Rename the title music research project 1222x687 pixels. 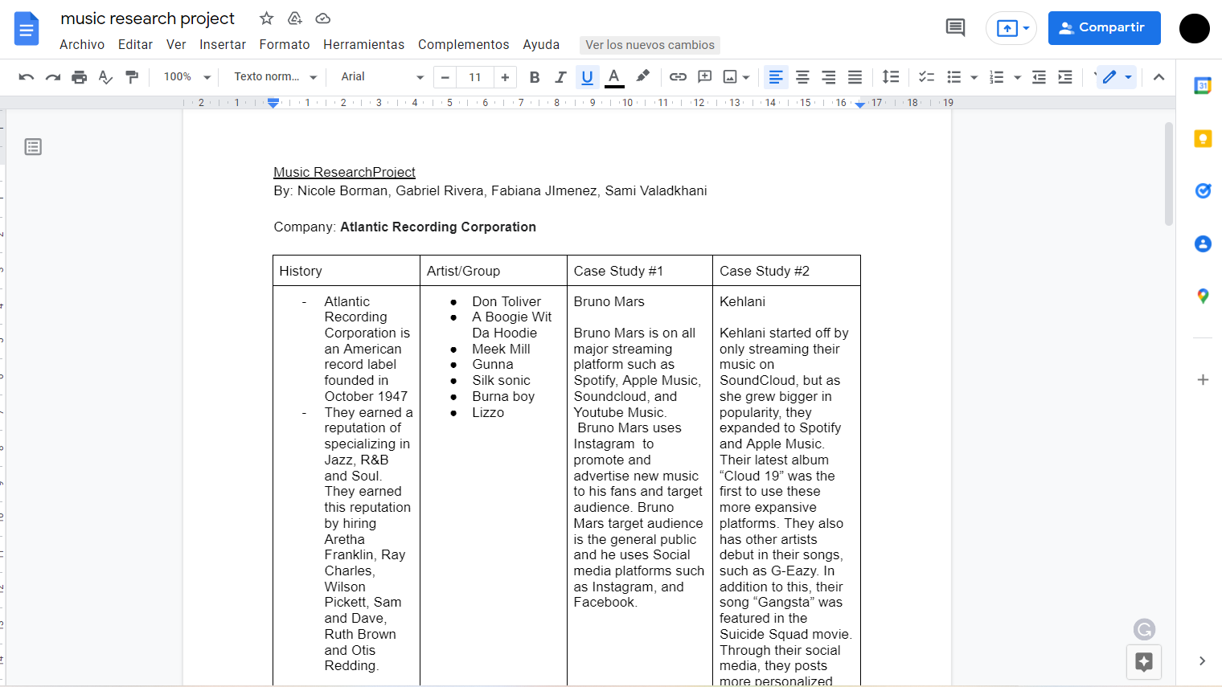pos(147,18)
